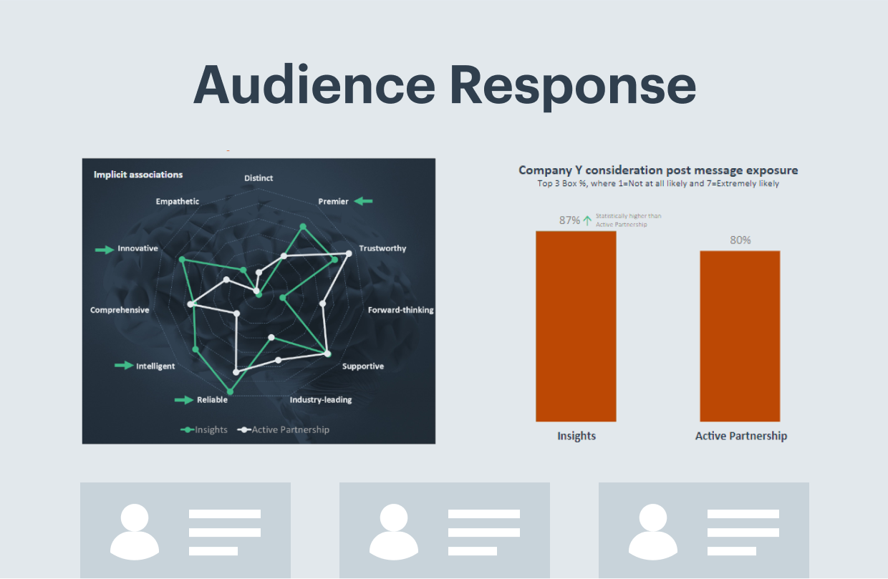Select the "Forward-thinking" radar axis label
888x579 pixels.
pyautogui.click(x=401, y=311)
